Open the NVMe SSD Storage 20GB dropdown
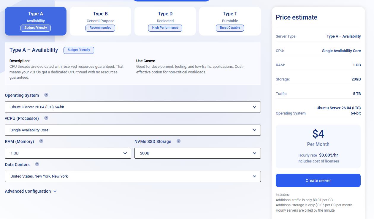Screen dimensions: 374x219 198,153
